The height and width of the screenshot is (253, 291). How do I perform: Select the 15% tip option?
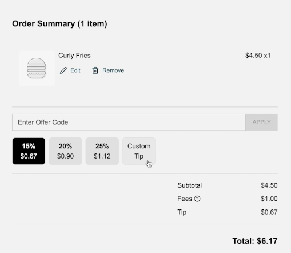(x=29, y=151)
